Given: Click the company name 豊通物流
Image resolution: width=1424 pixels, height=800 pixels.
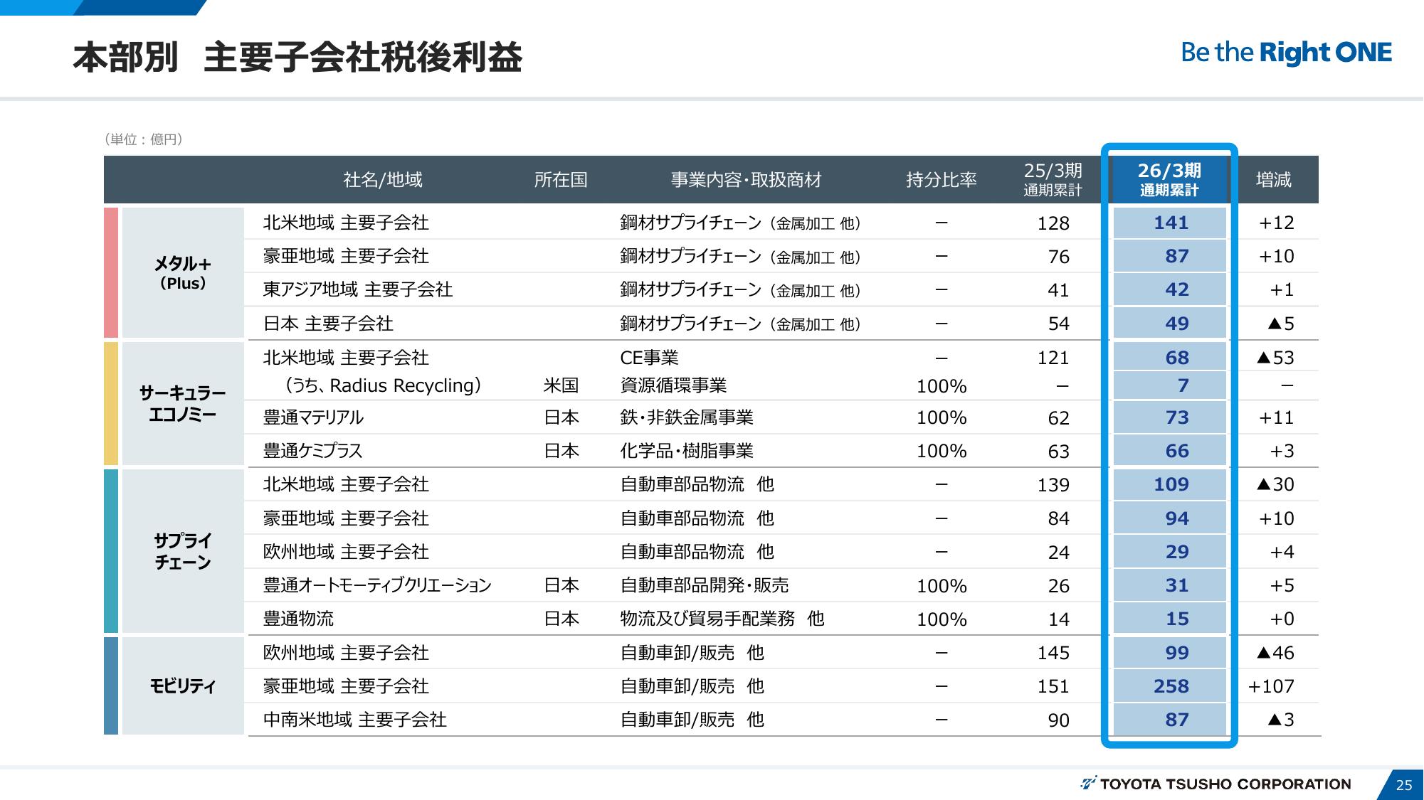Looking at the screenshot, I should [298, 619].
